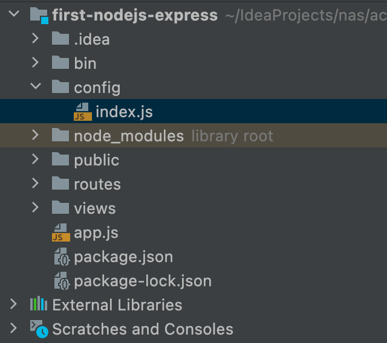Collapse the config folder chevron
Image resolution: width=387 pixels, height=343 pixels.
[36, 86]
